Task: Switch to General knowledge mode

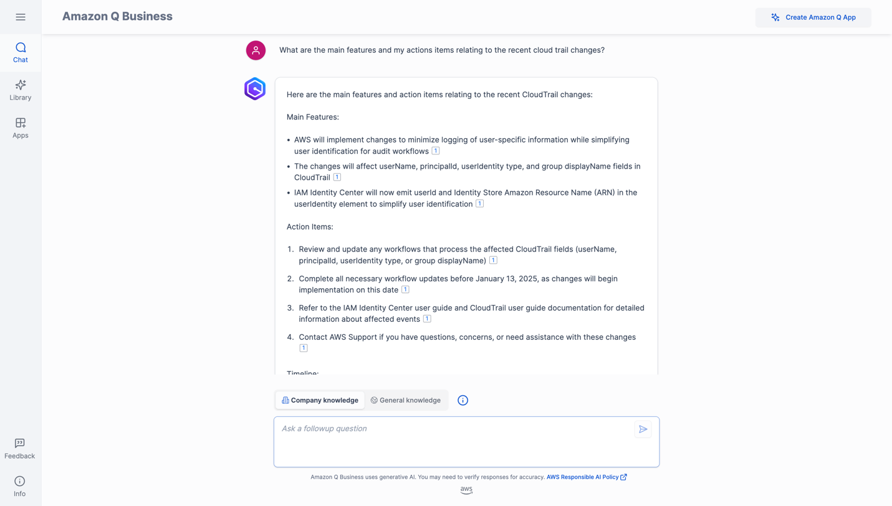Action: (406, 400)
